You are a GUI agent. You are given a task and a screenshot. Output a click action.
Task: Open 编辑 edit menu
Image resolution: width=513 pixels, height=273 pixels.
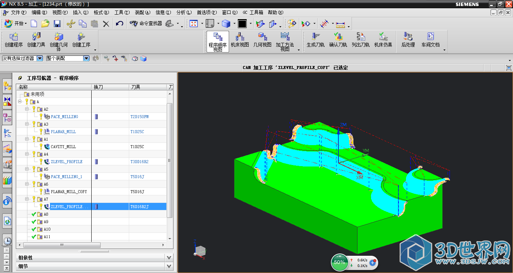click(39, 12)
